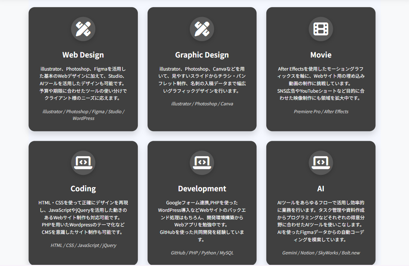Screen dimensions: 409x266
Task: Select the AI skill card
Action: click(321, 204)
